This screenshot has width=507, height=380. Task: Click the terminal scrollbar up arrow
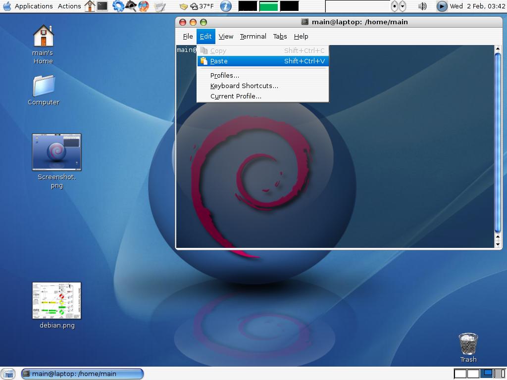498,49
